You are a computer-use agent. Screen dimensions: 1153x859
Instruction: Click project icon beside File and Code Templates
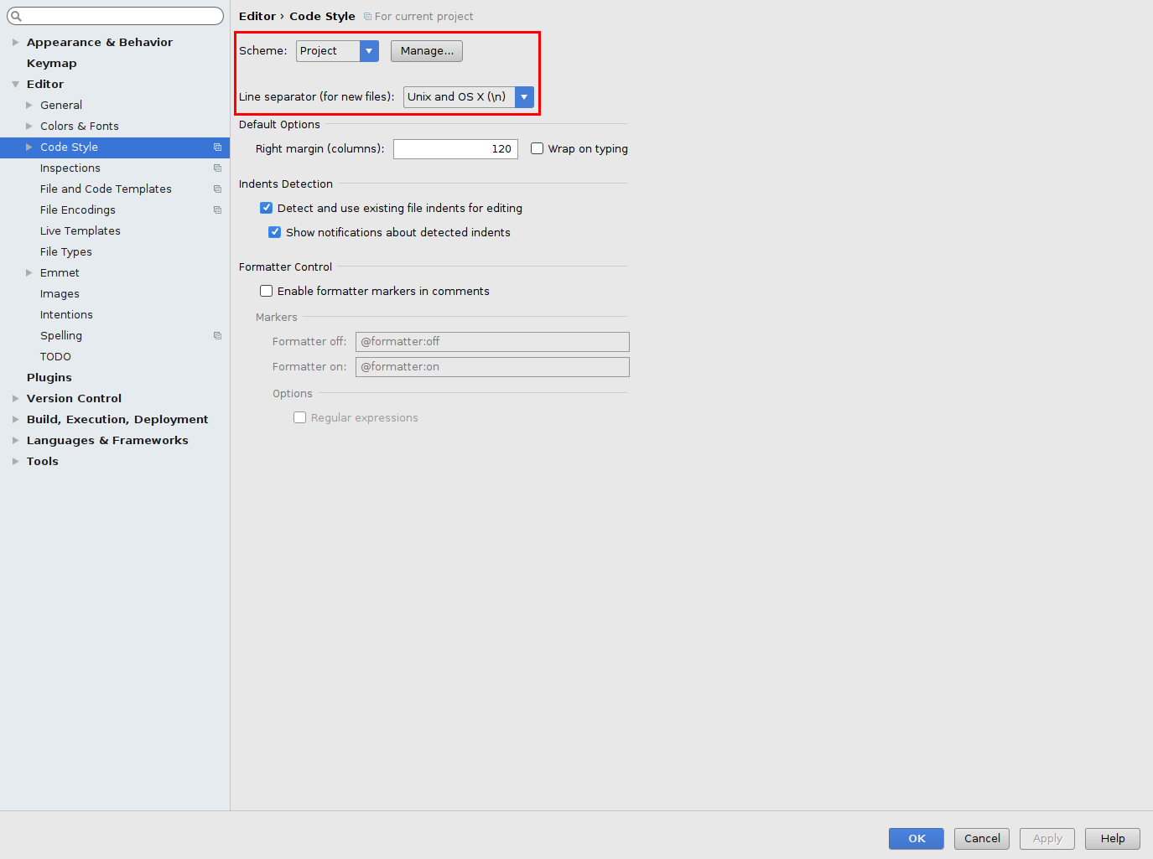coord(217,189)
